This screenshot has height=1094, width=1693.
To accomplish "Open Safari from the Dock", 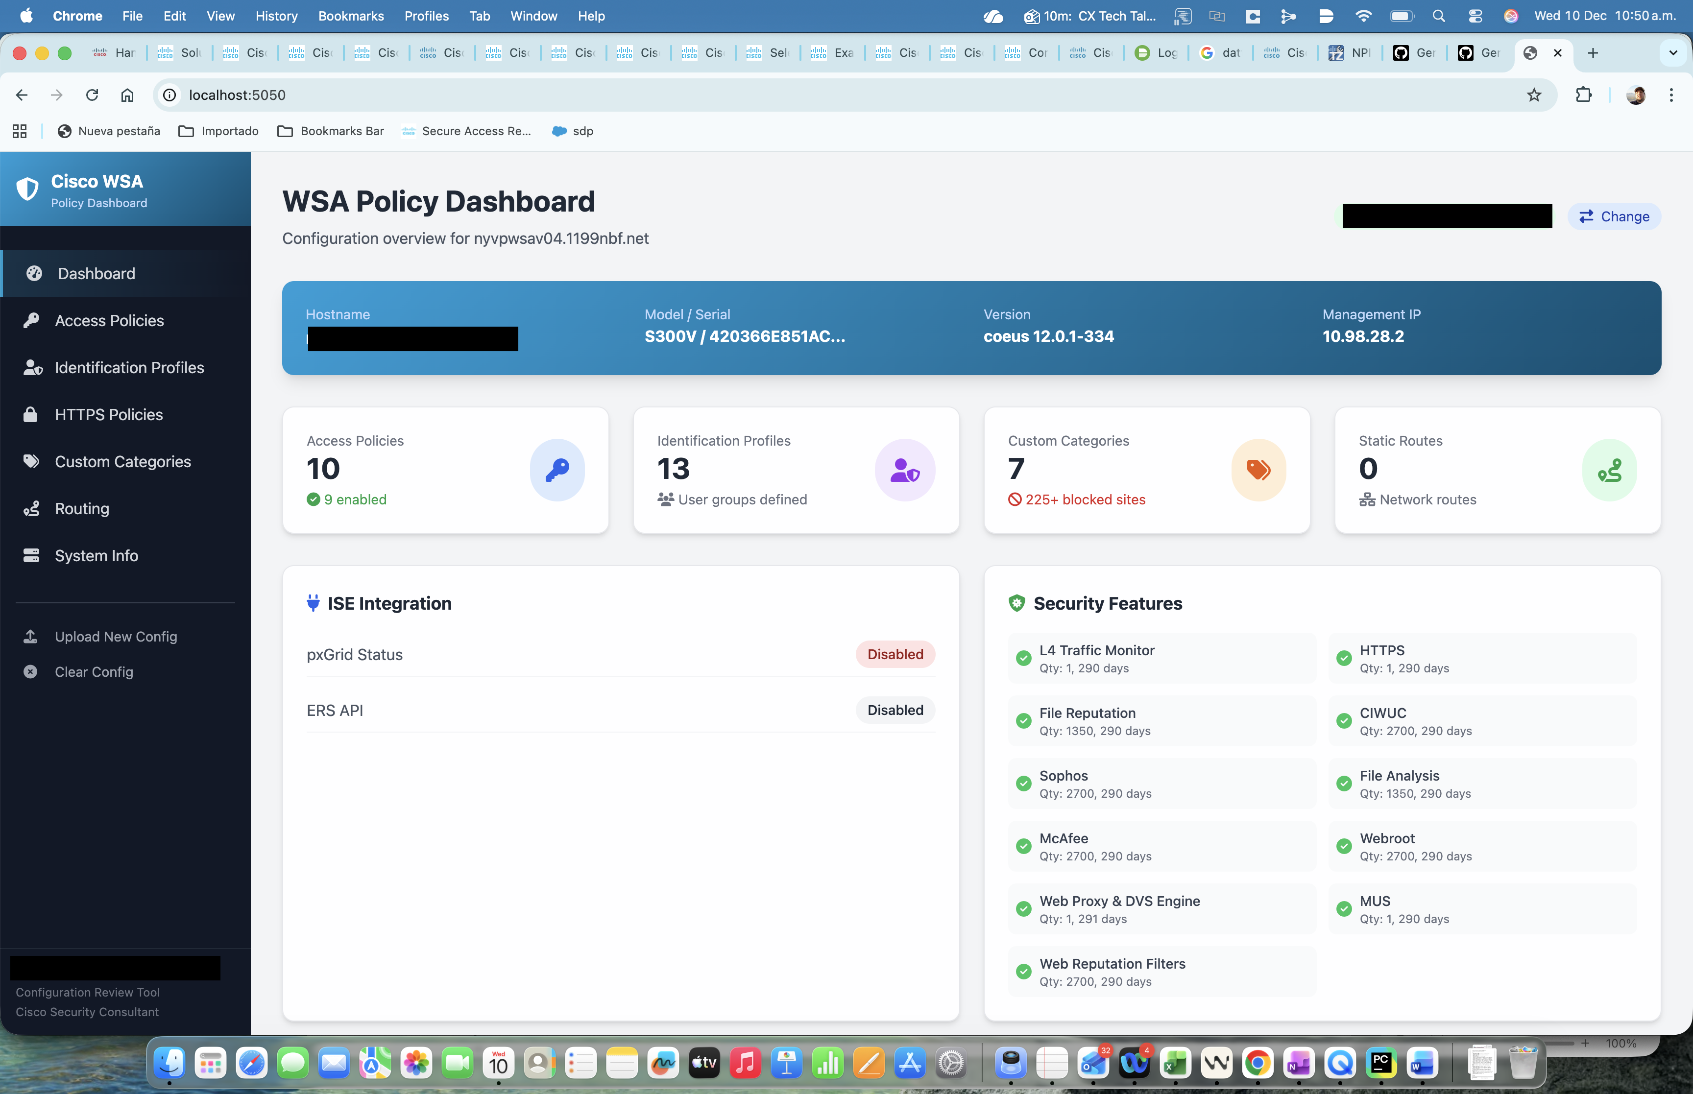I will [251, 1063].
